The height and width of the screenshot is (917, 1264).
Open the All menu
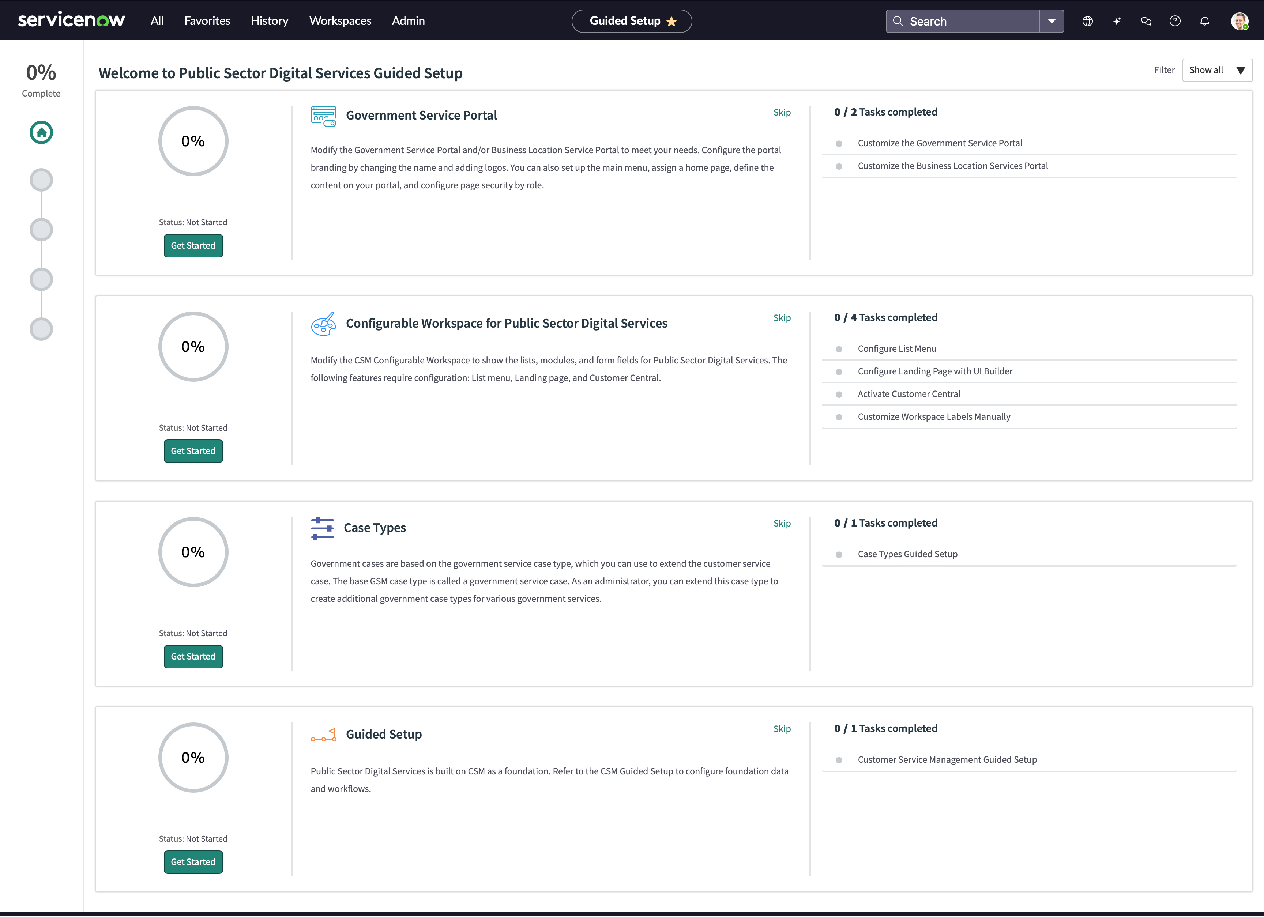coord(157,20)
